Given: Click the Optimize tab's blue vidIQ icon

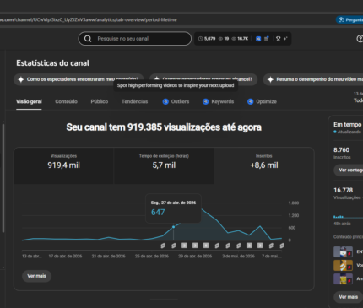Looking at the screenshot, I should coord(250,101).
